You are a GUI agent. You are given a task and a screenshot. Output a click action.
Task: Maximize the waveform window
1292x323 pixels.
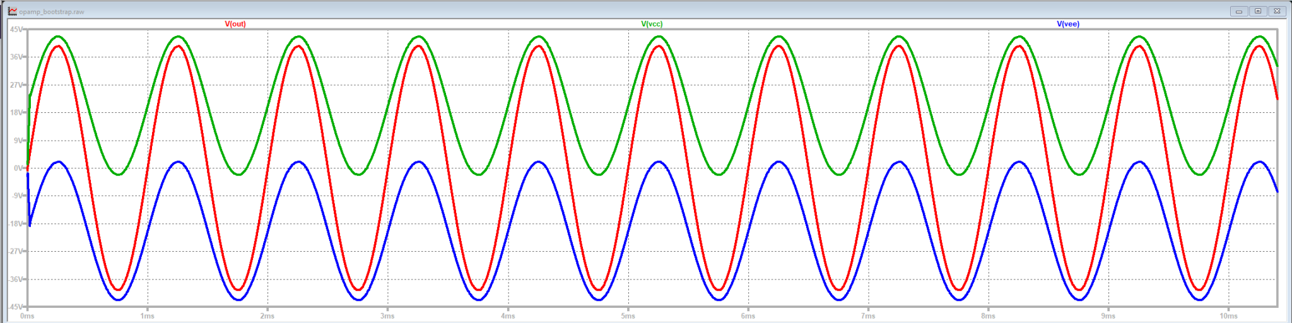(1257, 11)
